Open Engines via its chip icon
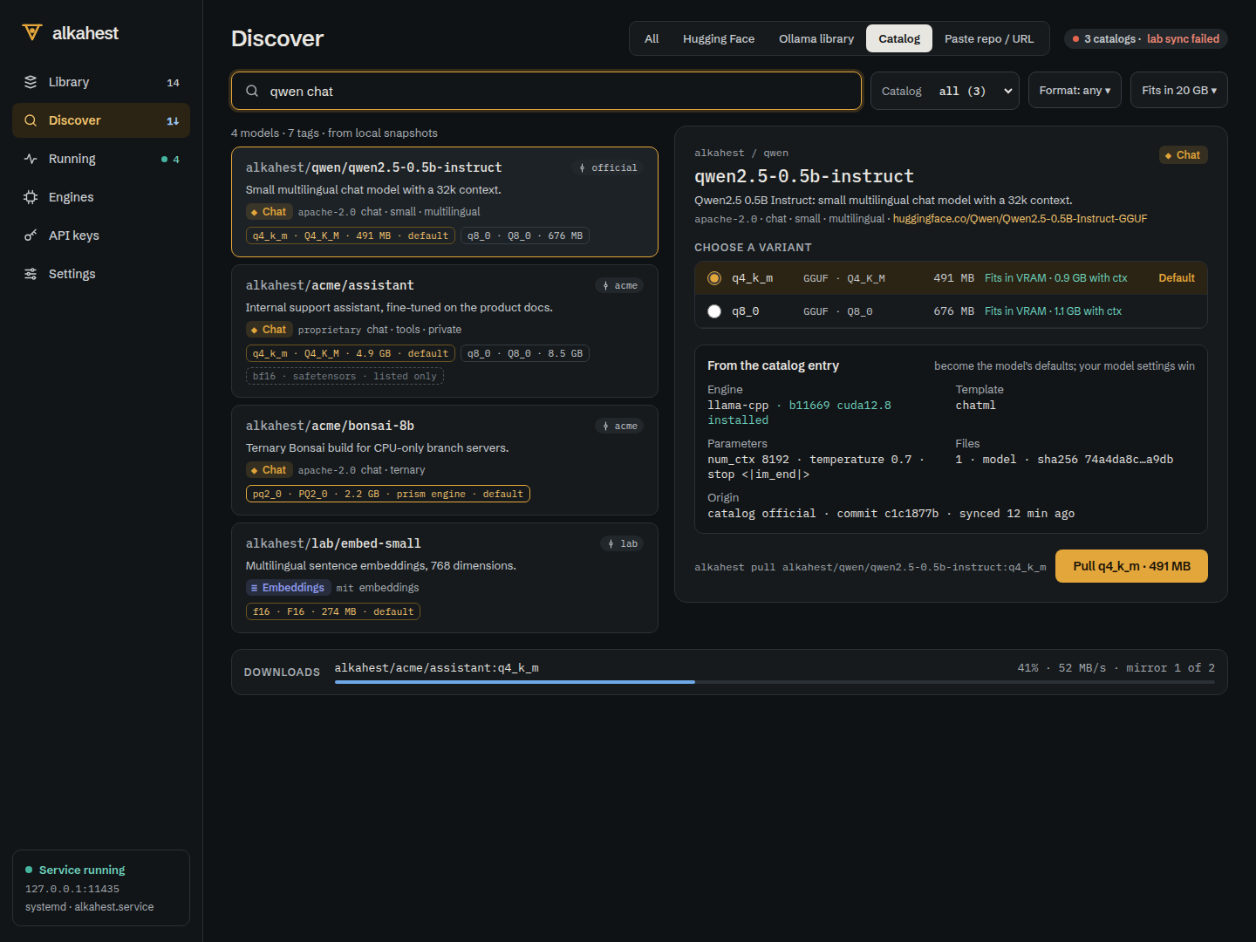The width and height of the screenshot is (1256, 942). pos(31,197)
